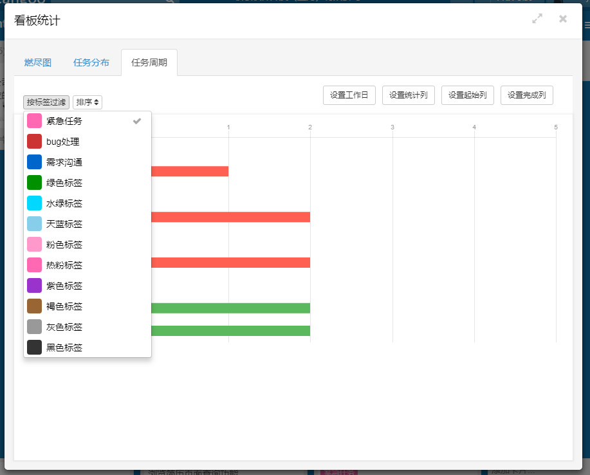Click the 设置工作日 button
This screenshot has height=475, width=590.
(x=349, y=95)
